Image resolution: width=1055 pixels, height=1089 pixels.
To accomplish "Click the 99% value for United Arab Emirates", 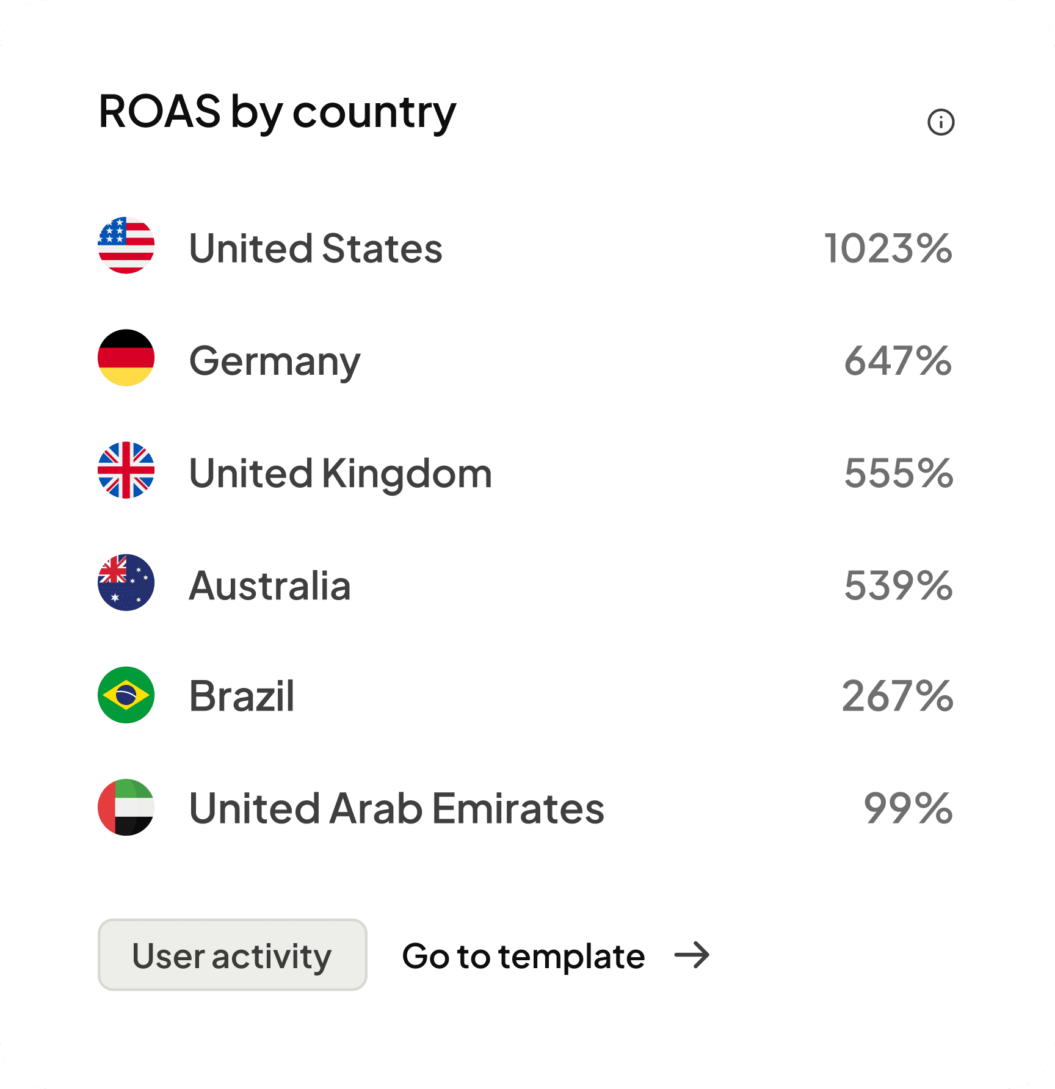I will [908, 809].
